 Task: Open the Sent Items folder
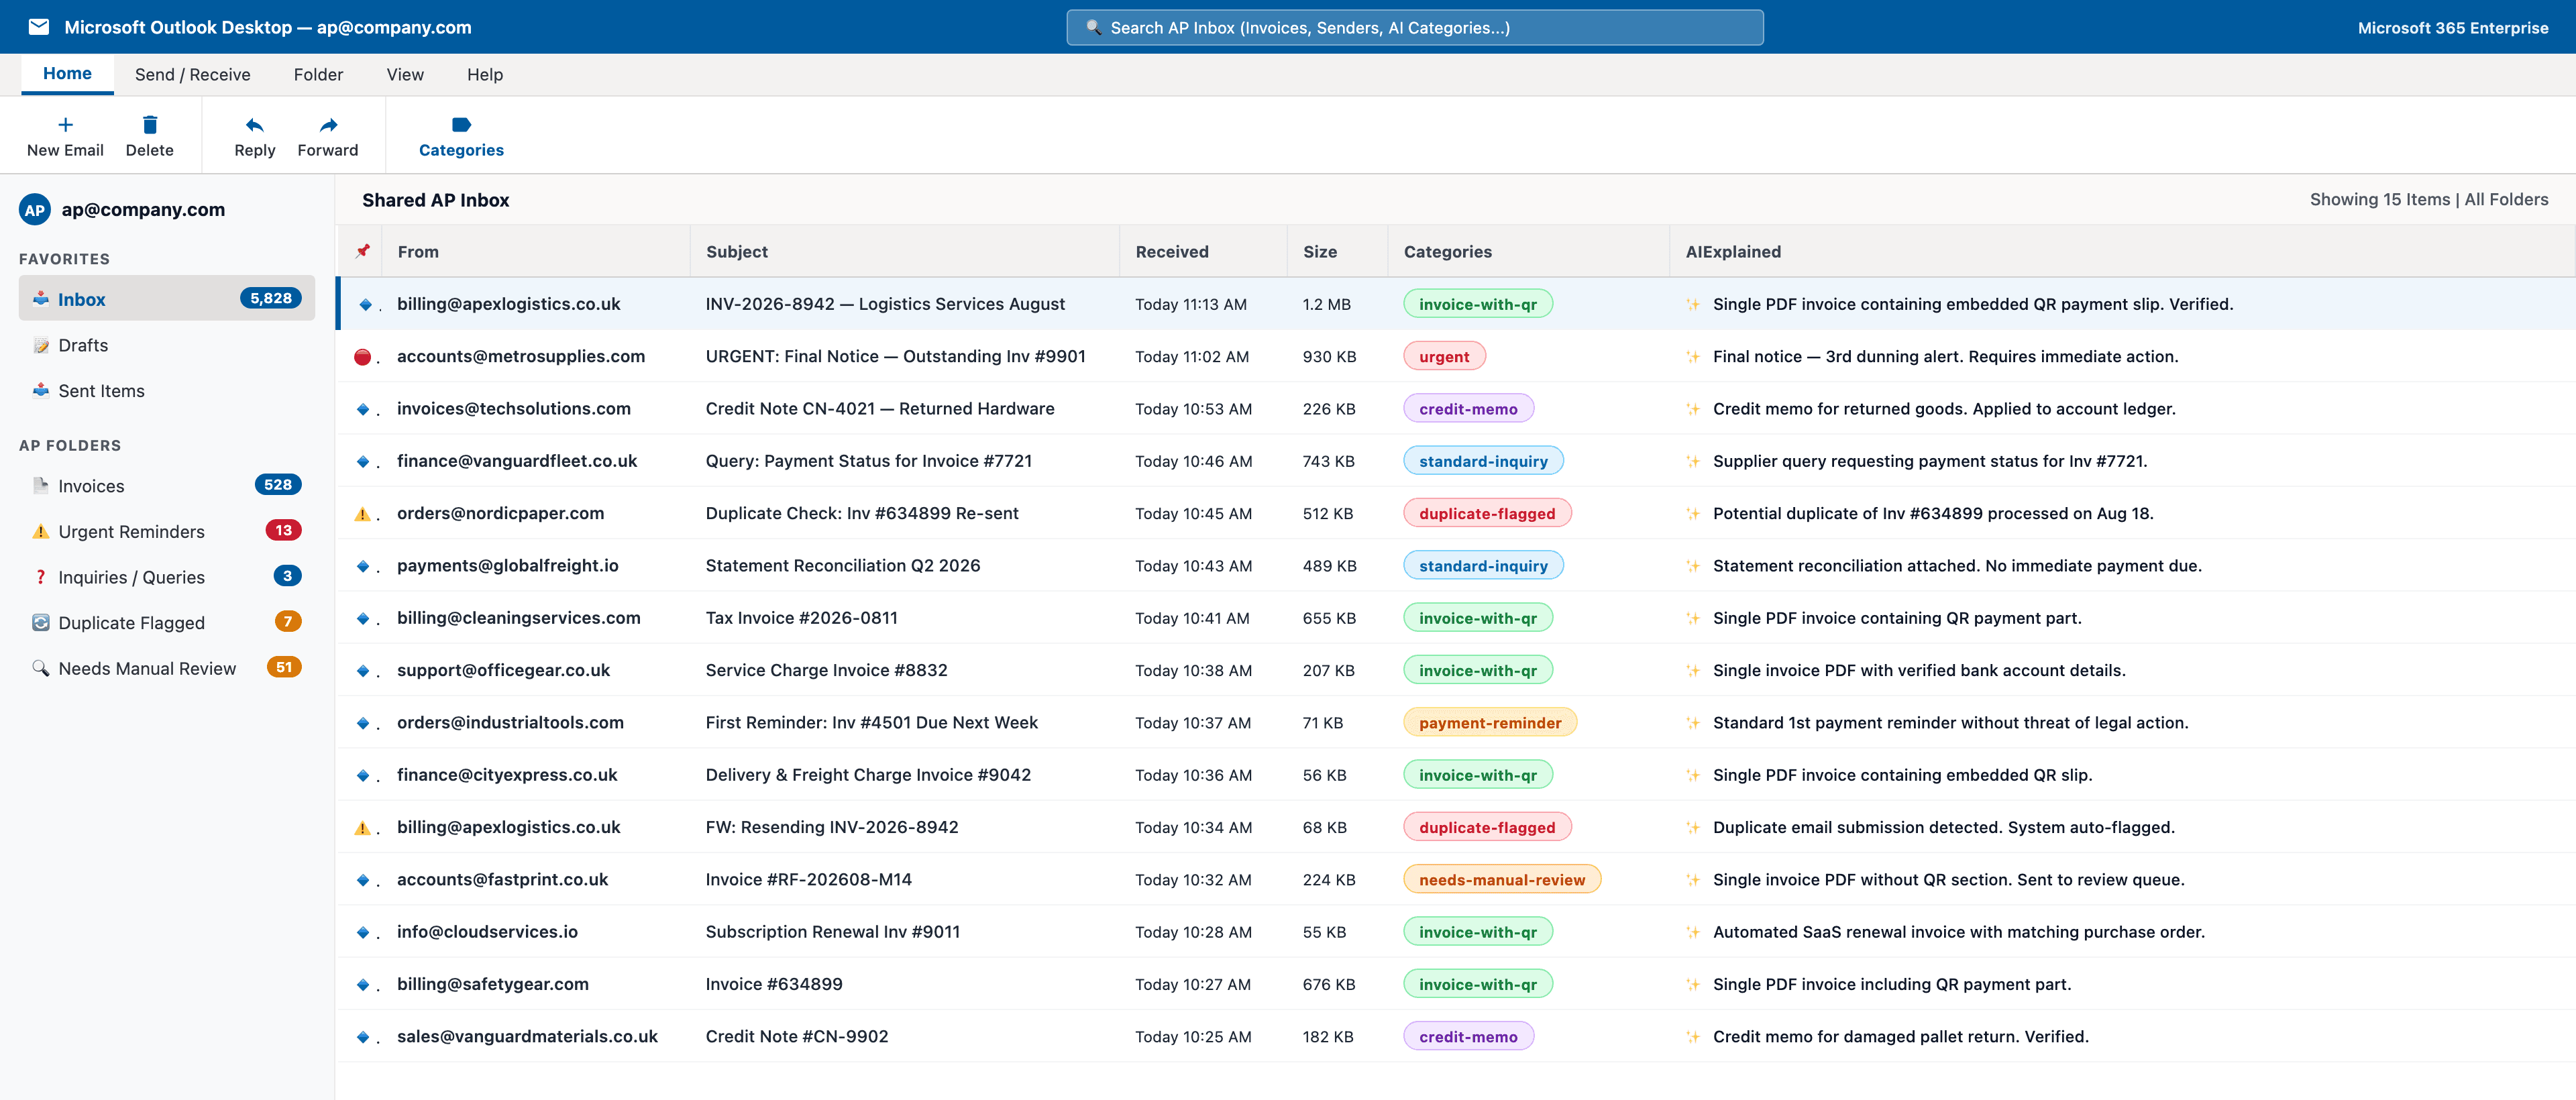(x=167, y=390)
